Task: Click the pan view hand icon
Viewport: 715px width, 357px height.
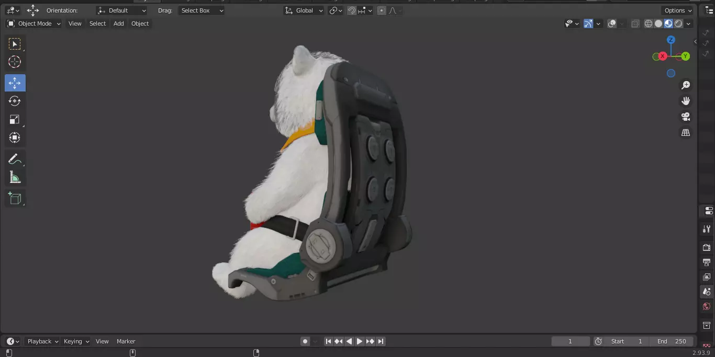Action: [686, 101]
